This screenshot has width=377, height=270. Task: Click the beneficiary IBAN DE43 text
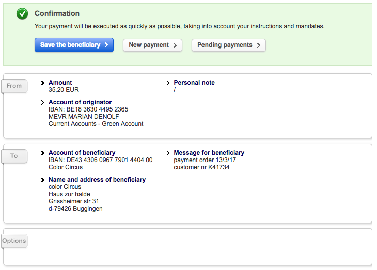click(100, 160)
